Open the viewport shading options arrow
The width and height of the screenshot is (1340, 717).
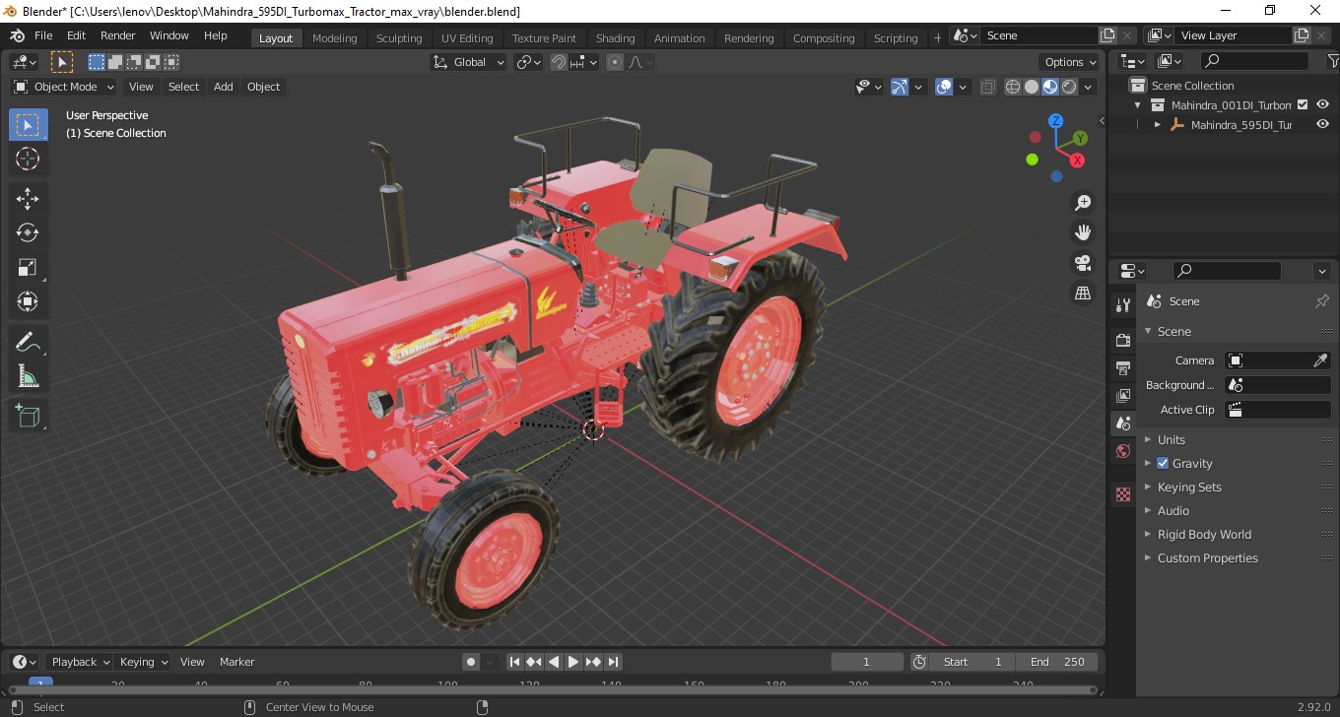pos(1089,87)
